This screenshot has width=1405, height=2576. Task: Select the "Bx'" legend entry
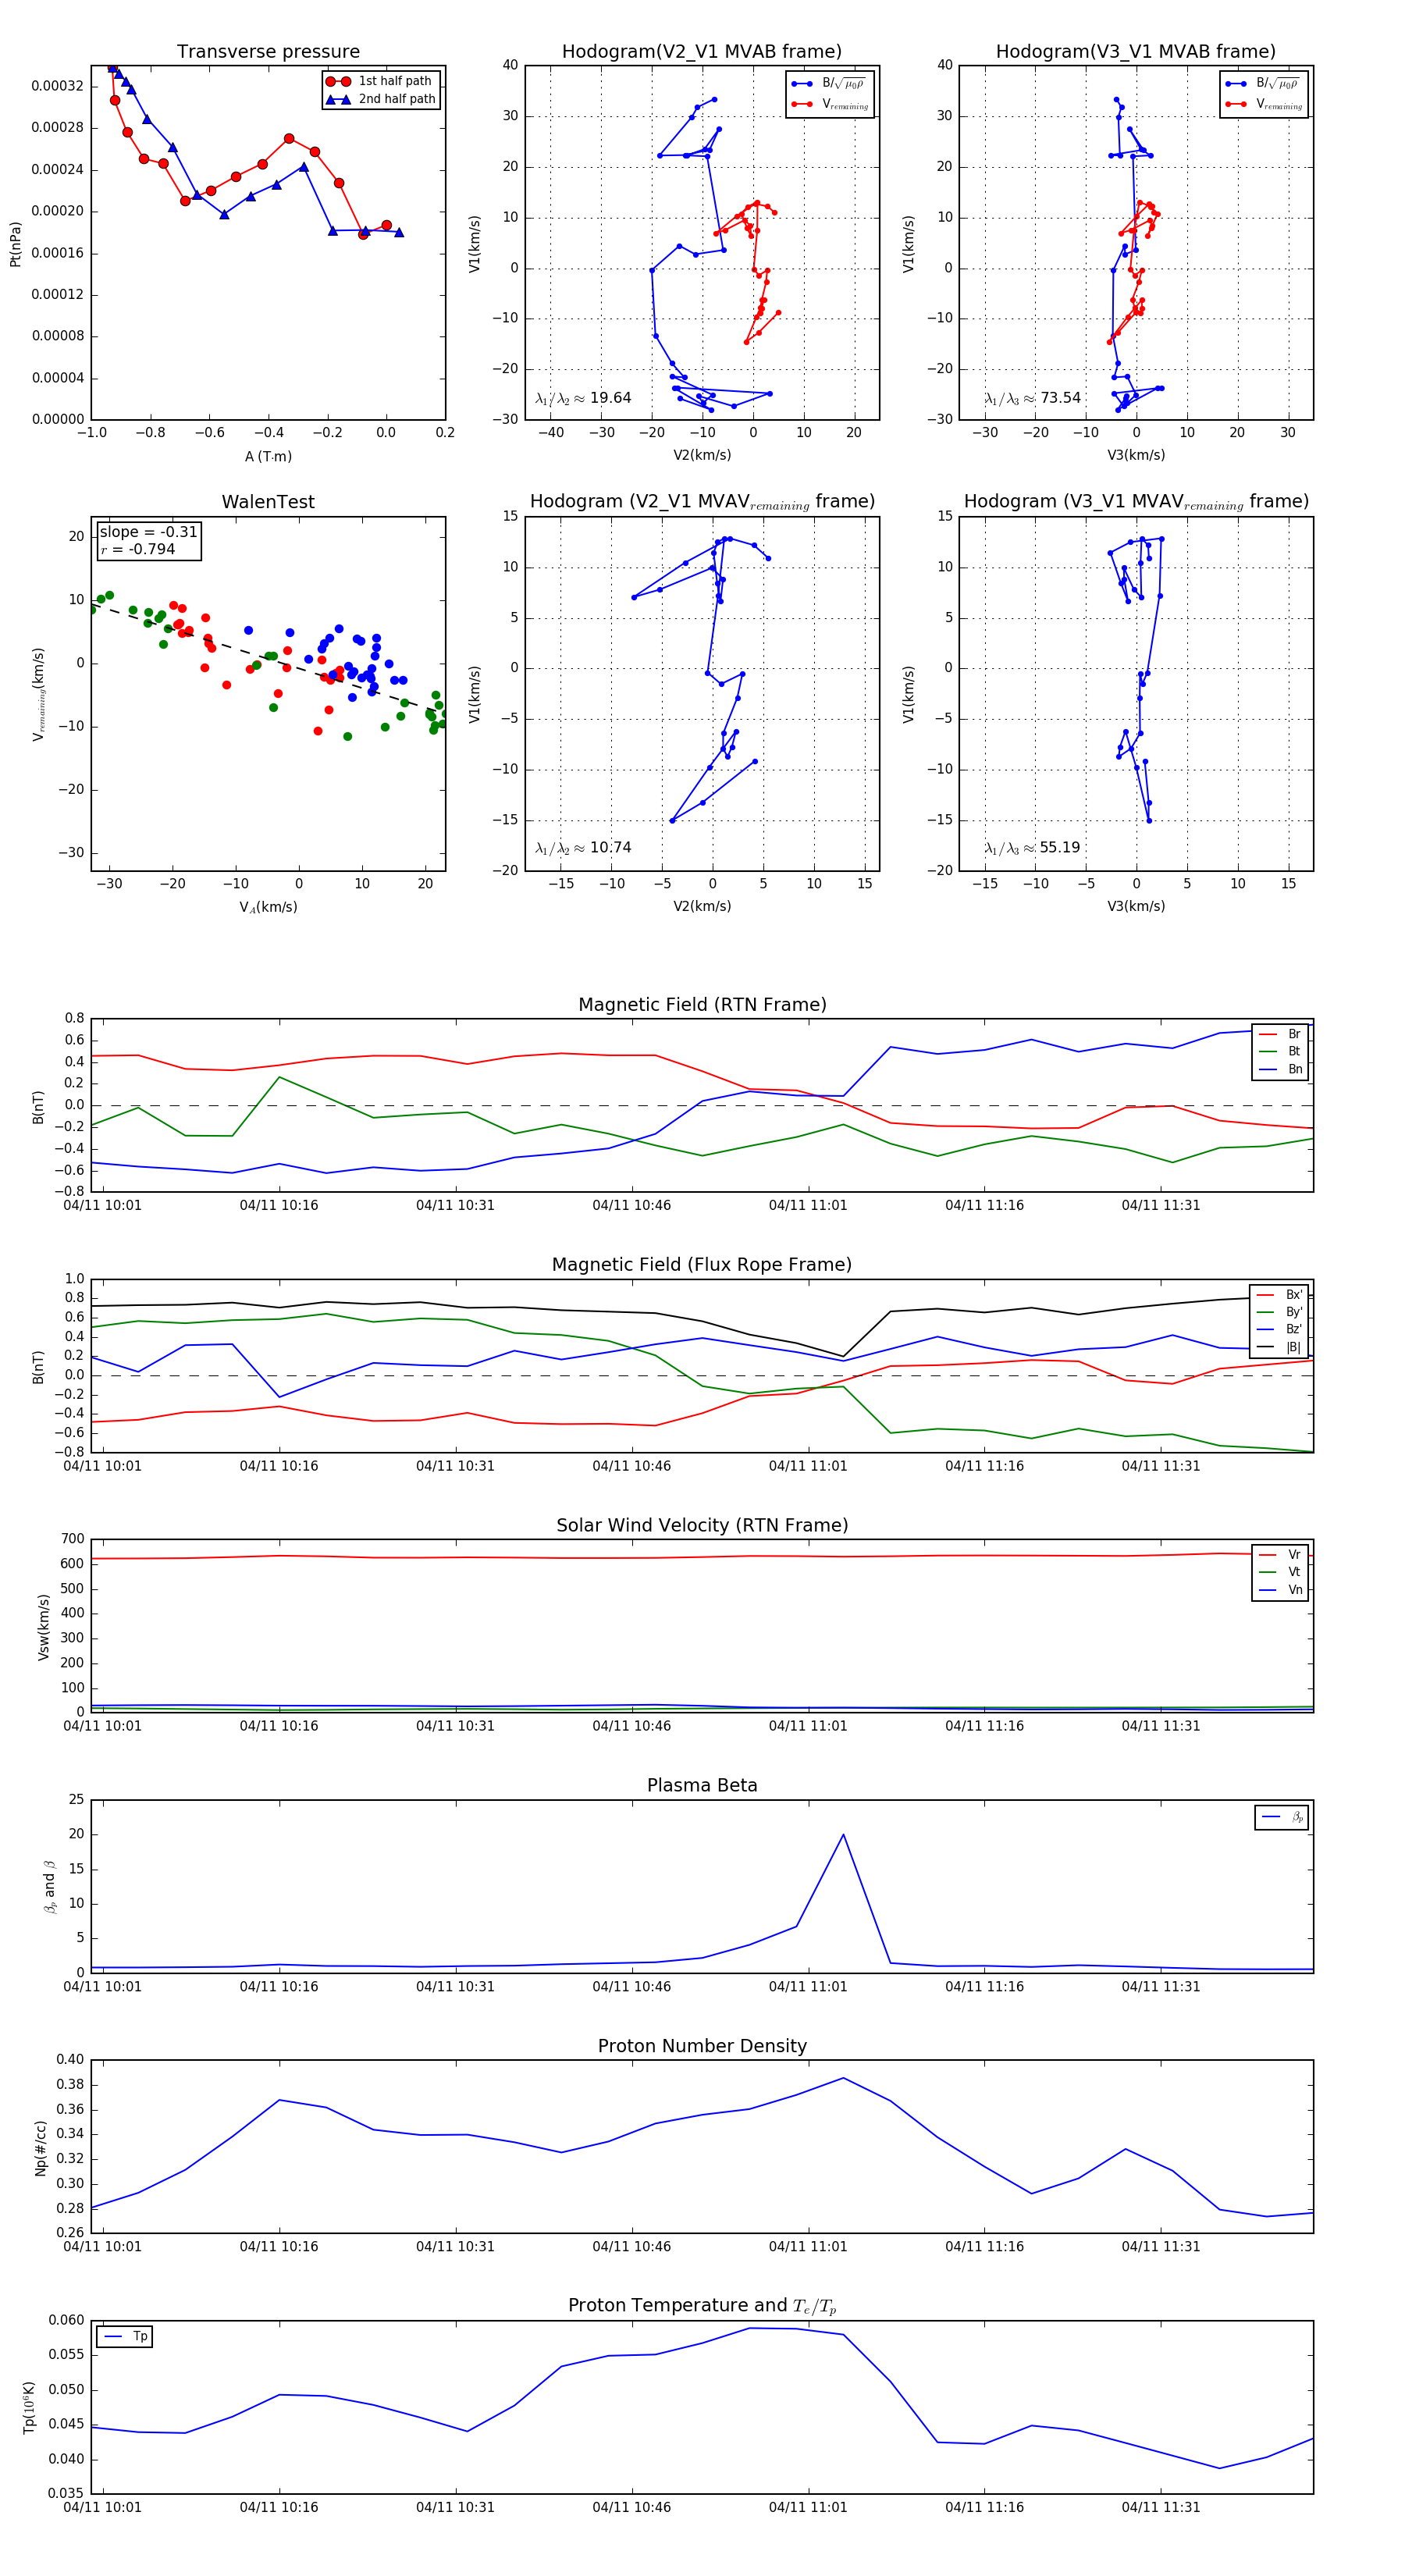1279,1295
